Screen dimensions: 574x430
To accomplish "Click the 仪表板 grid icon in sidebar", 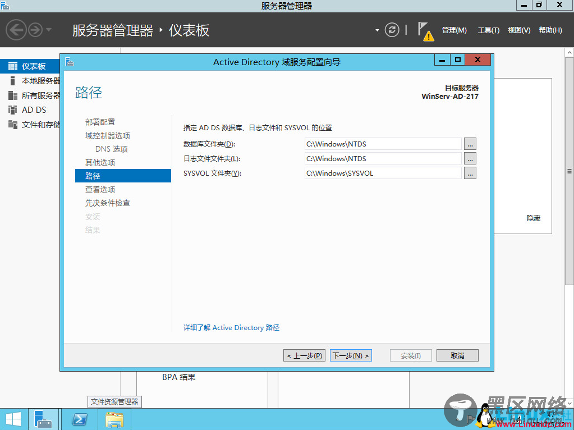I will pyautogui.click(x=13, y=66).
